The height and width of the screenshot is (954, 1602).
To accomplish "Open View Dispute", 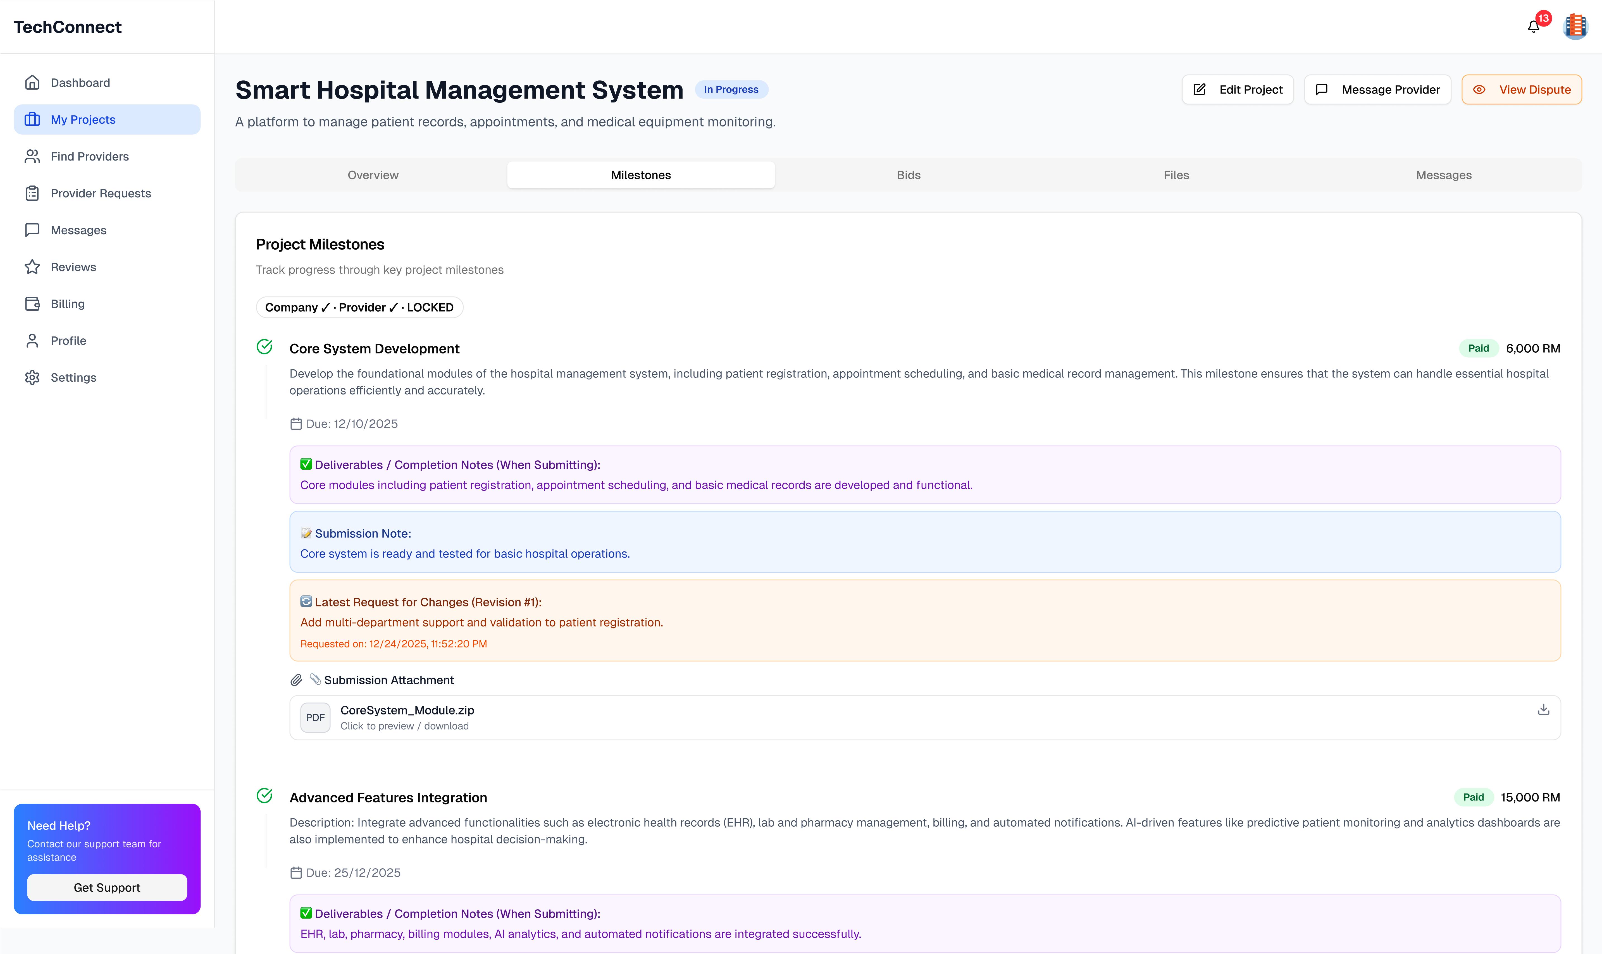I will pyautogui.click(x=1521, y=90).
